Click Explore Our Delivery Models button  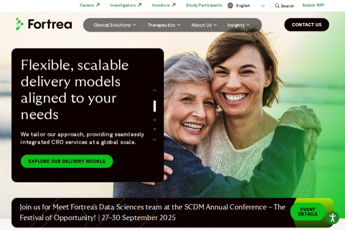tap(67, 161)
